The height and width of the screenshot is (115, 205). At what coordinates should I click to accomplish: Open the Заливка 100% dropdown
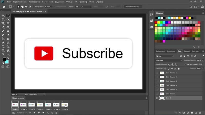[x=203, y=68]
